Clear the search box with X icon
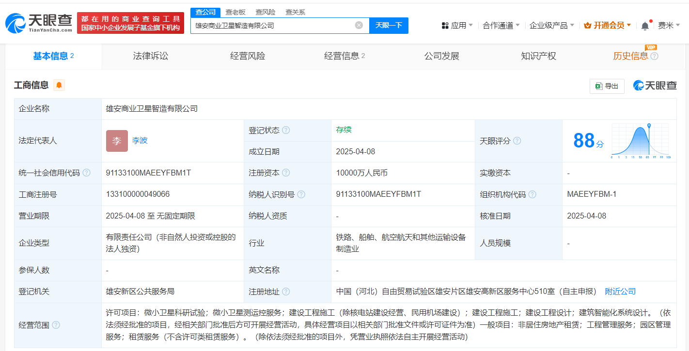Viewport: 689px width, 351px height. [x=359, y=25]
